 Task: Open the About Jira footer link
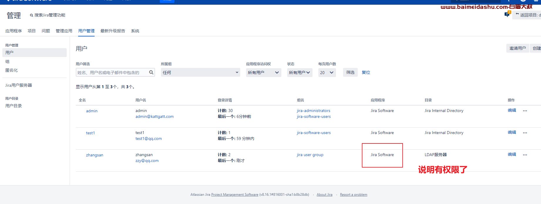coord(325,195)
